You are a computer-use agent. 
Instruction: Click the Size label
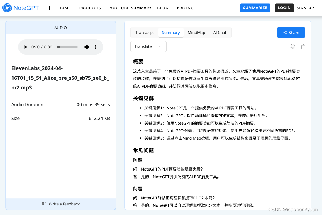click(x=15, y=118)
